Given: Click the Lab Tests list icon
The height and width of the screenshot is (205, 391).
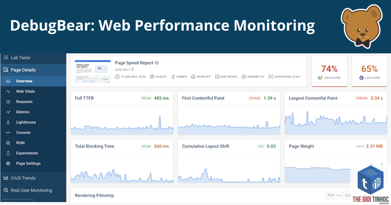Looking at the screenshot, I should [x=6, y=58].
